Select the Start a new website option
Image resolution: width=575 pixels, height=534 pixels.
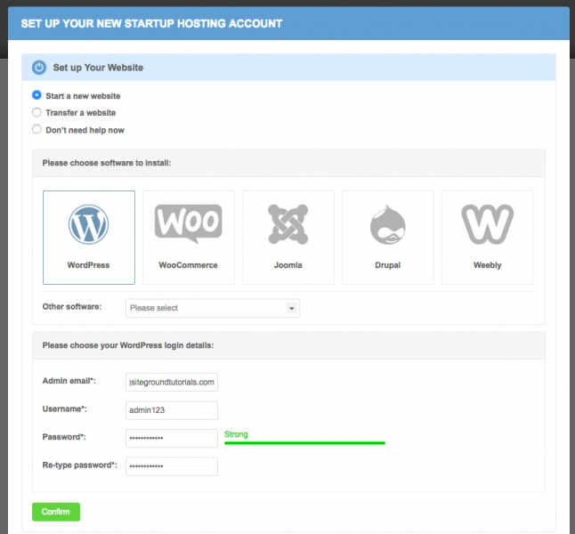pyautogui.click(x=36, y=95)
